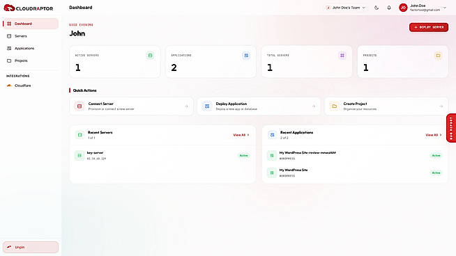Open the John Doe account menu chevron
Screen dimensions: 456x256
point(445,8)
